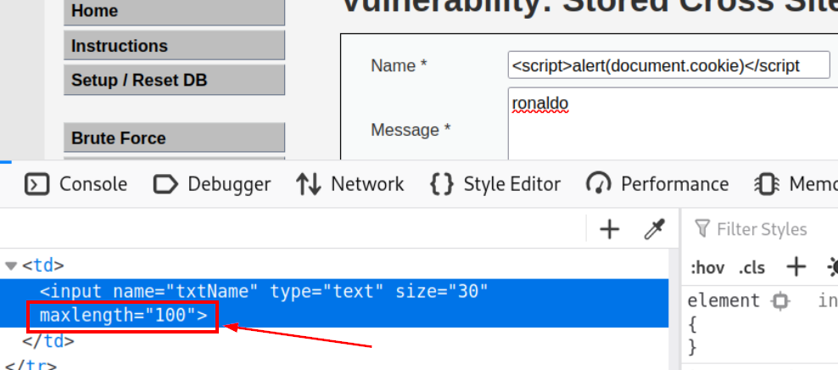The height and width of the screenshot is (370, 838).
Task: Open the Style Editor panel
Action: pyautogui.click(x=495, y=184)
